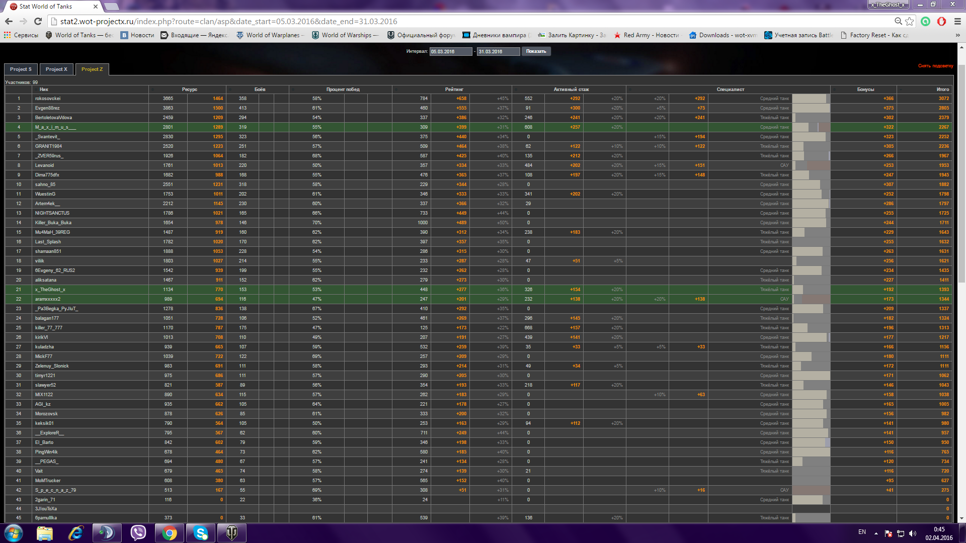This screenshot has width=966, height=543.
Task: Show hidden system tray icons arrow
Action: point(876,533)
